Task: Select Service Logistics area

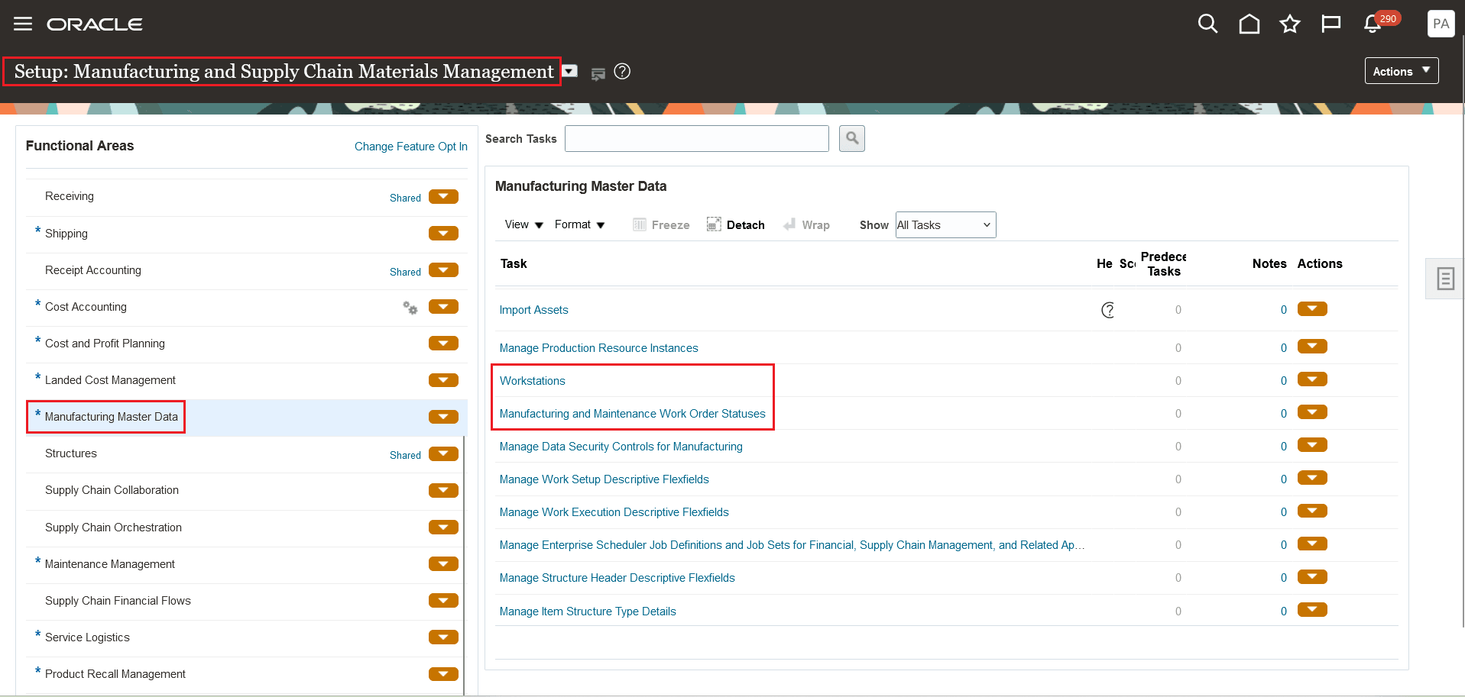Action: click(x=87, y=637)
